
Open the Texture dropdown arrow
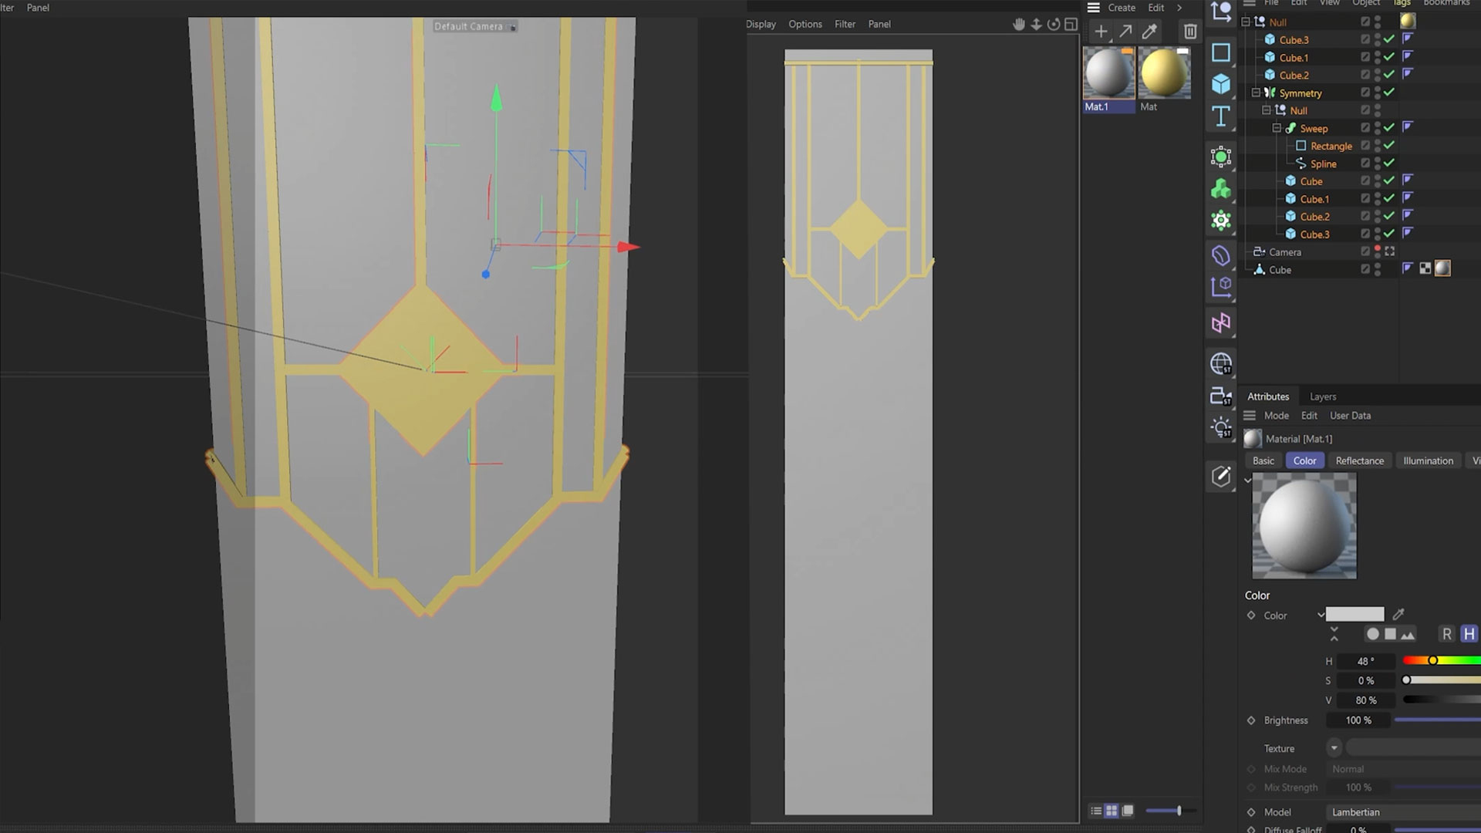[x=1334, y=748]
